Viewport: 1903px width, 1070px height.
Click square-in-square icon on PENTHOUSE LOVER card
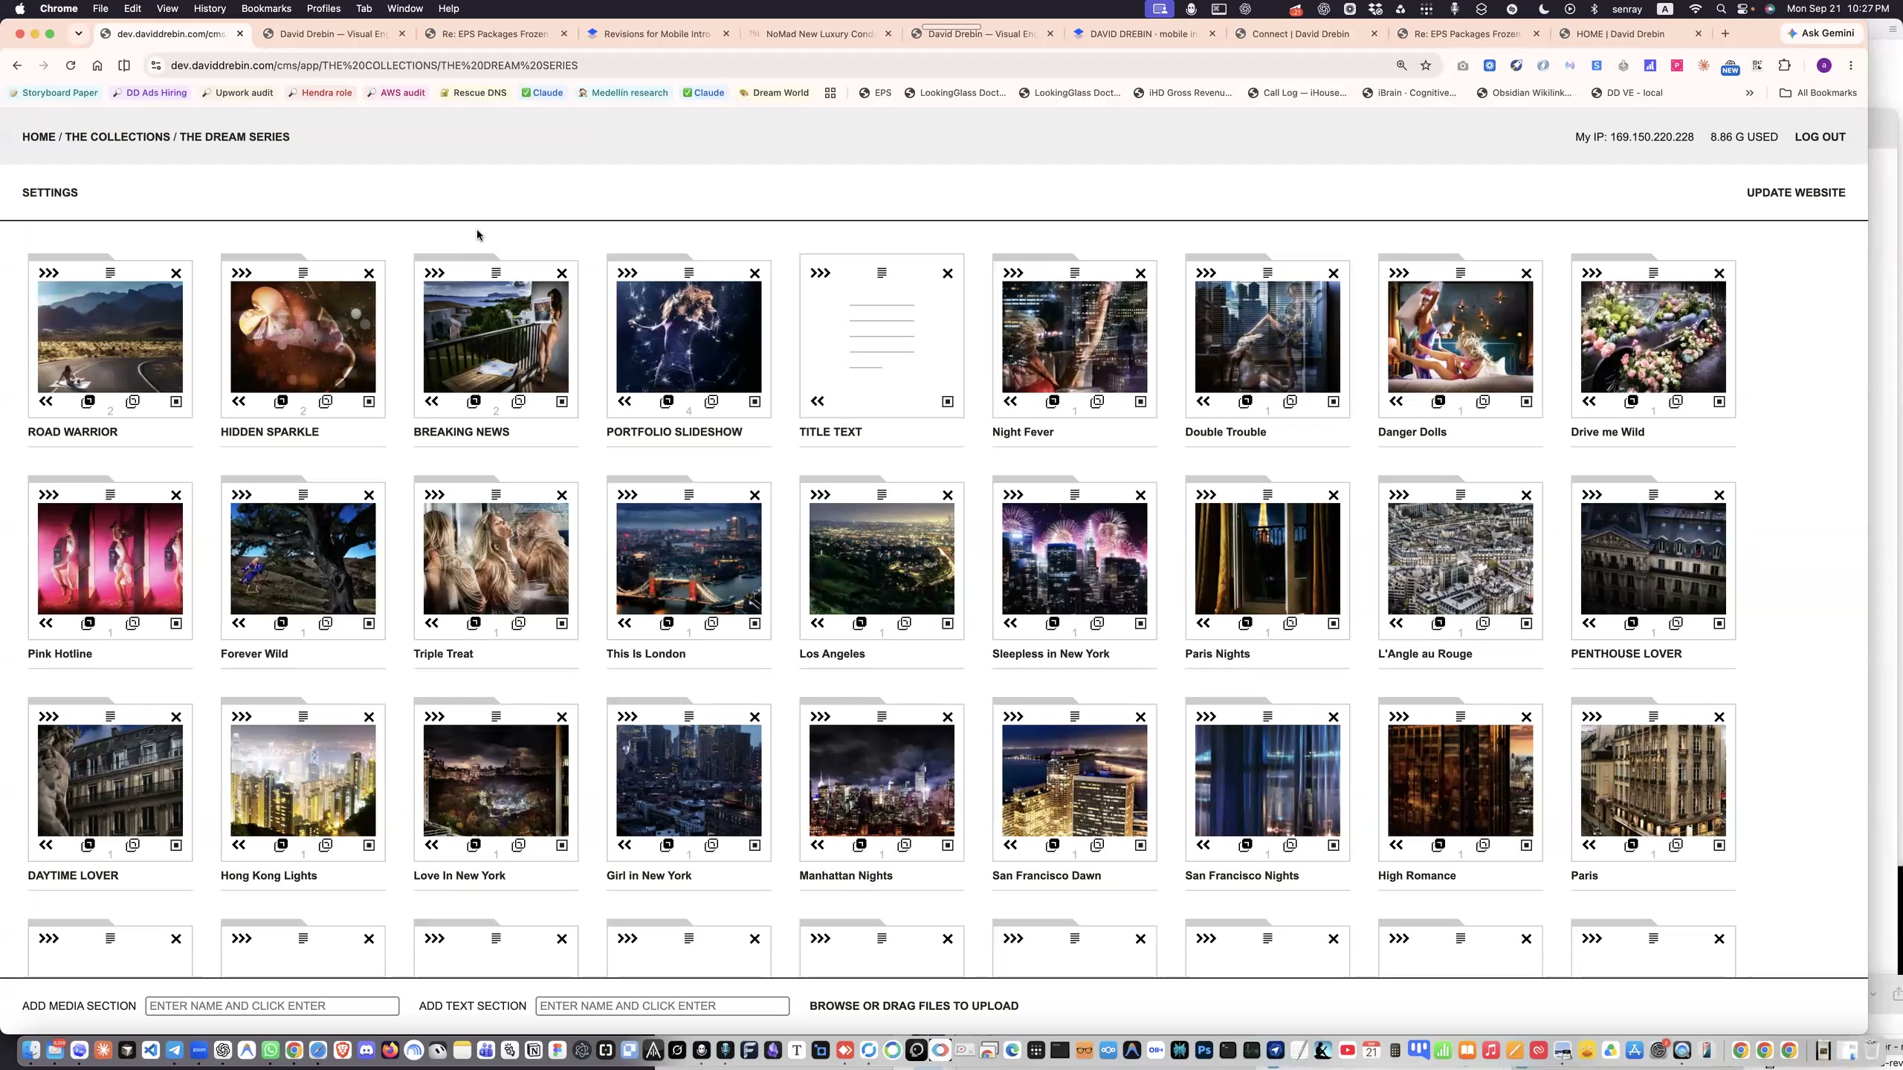[x=1719, y=623]
